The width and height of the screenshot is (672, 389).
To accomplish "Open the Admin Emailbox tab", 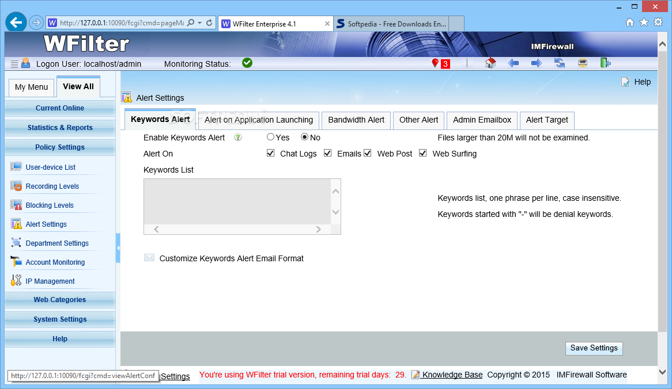I will click(x=482, y=120).
